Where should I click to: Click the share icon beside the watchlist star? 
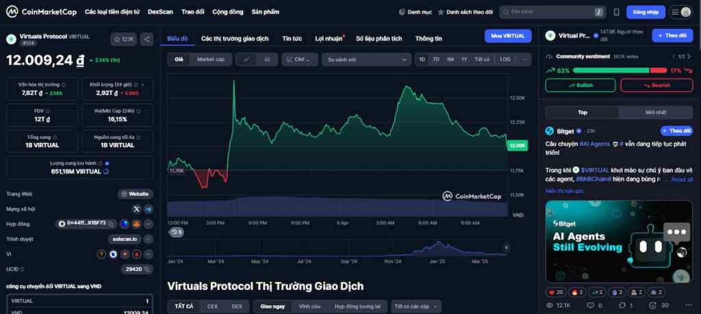pyautogui.click(x=147, y=40)
